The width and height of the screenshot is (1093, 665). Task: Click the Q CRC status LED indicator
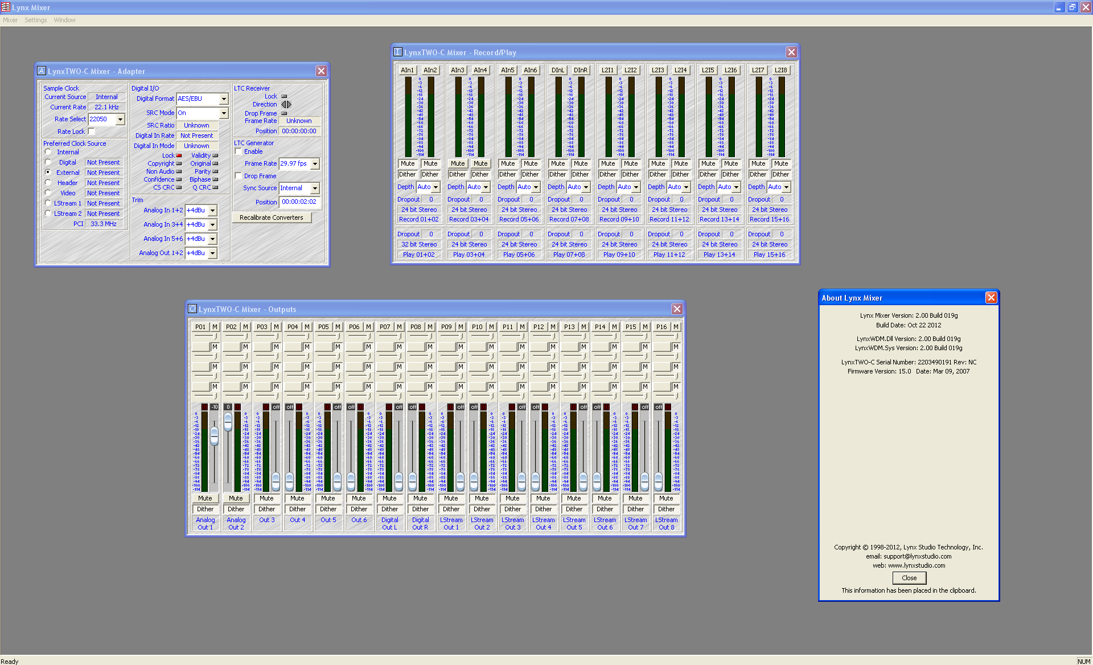pyautogui.click(x=215, y=187)
